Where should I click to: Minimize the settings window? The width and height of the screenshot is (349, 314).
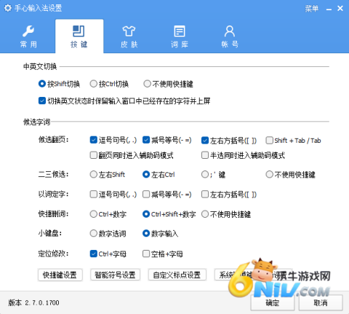point(329,9)
